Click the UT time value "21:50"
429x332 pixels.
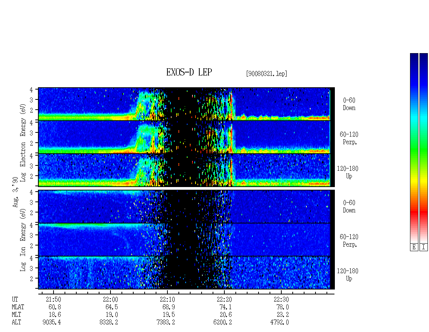pyautogui.click(x=54, y=299)
